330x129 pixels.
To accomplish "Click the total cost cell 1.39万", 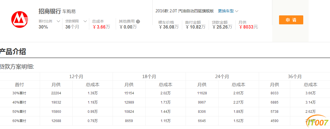I will click(x=93, y=93).
